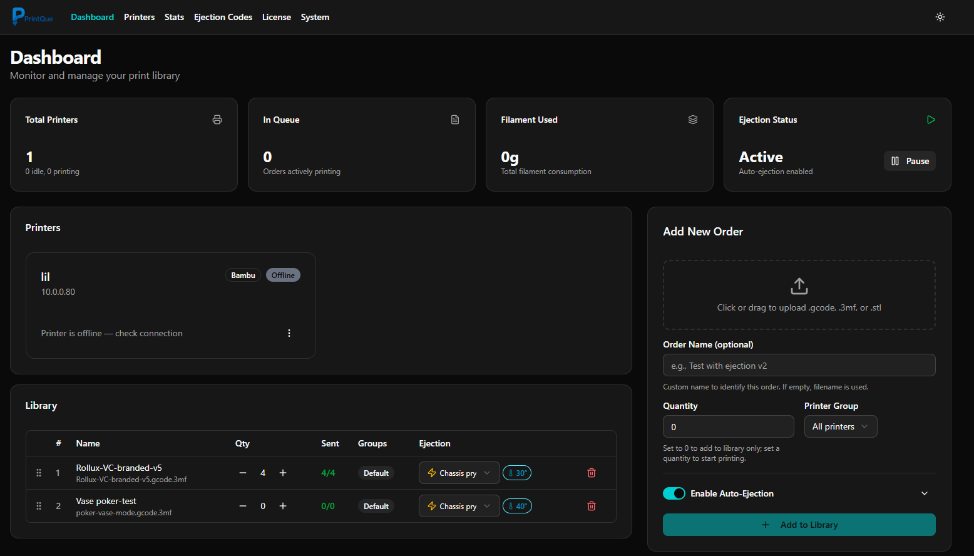Pause the auto-ejection status

coord(910,161)
